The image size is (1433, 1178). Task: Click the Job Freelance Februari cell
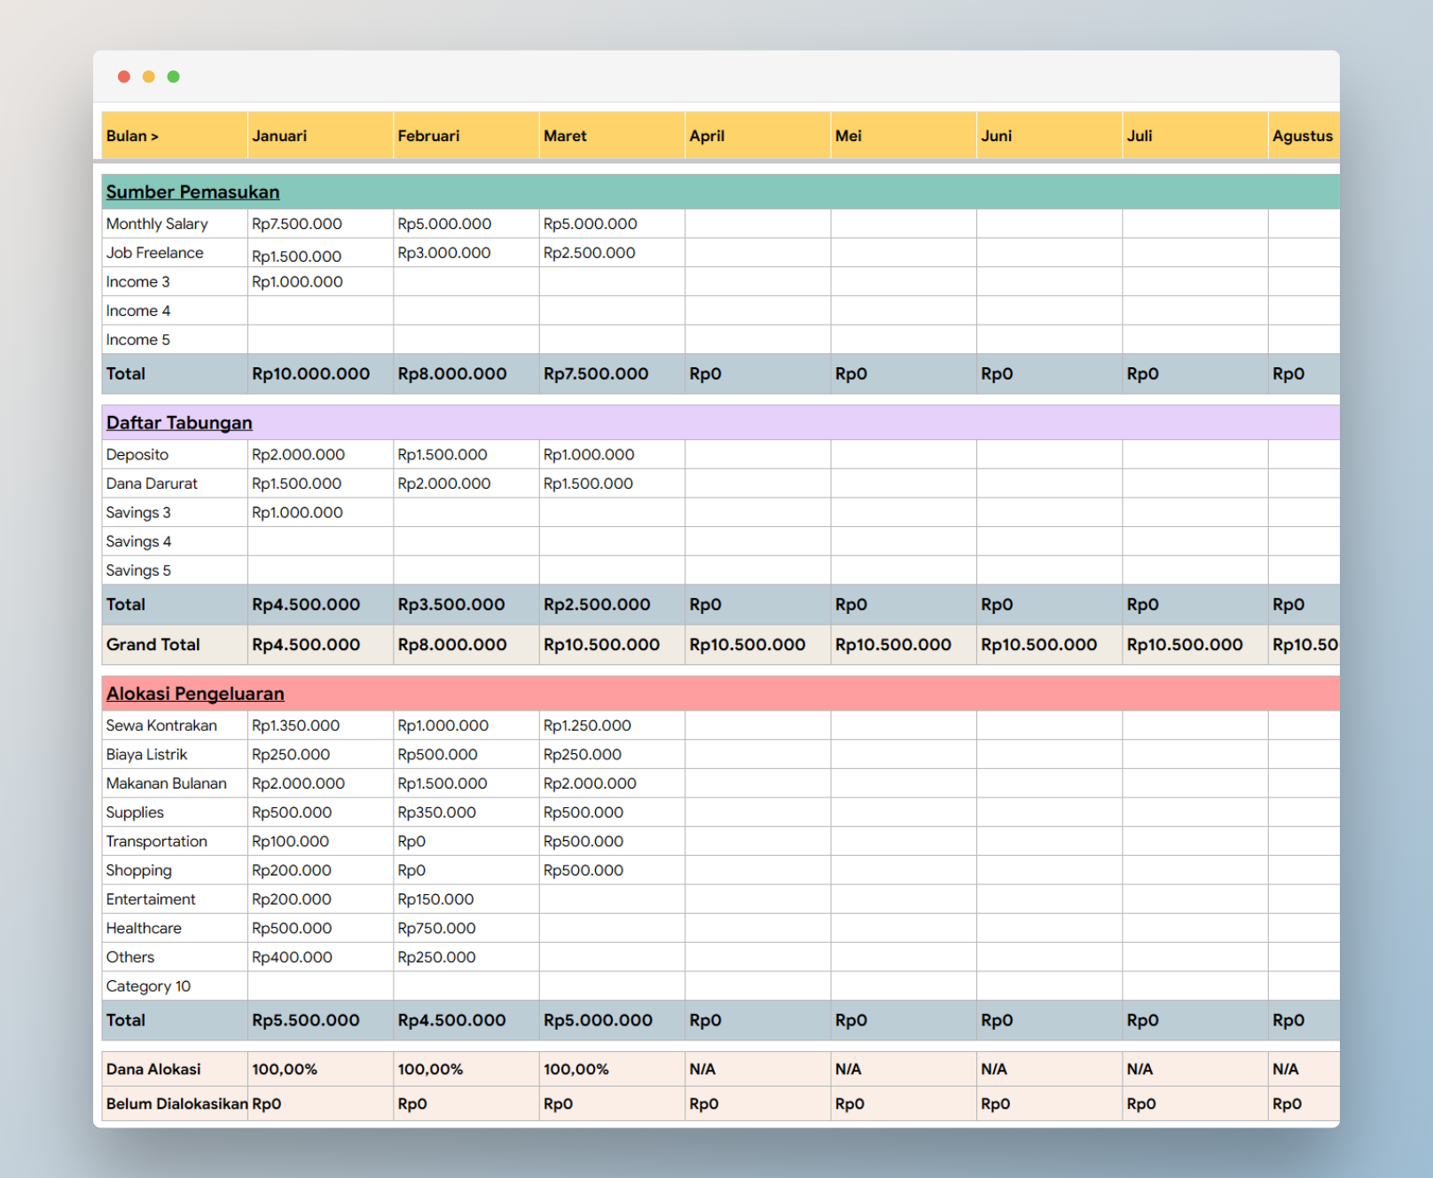click(x=444, y=253)
